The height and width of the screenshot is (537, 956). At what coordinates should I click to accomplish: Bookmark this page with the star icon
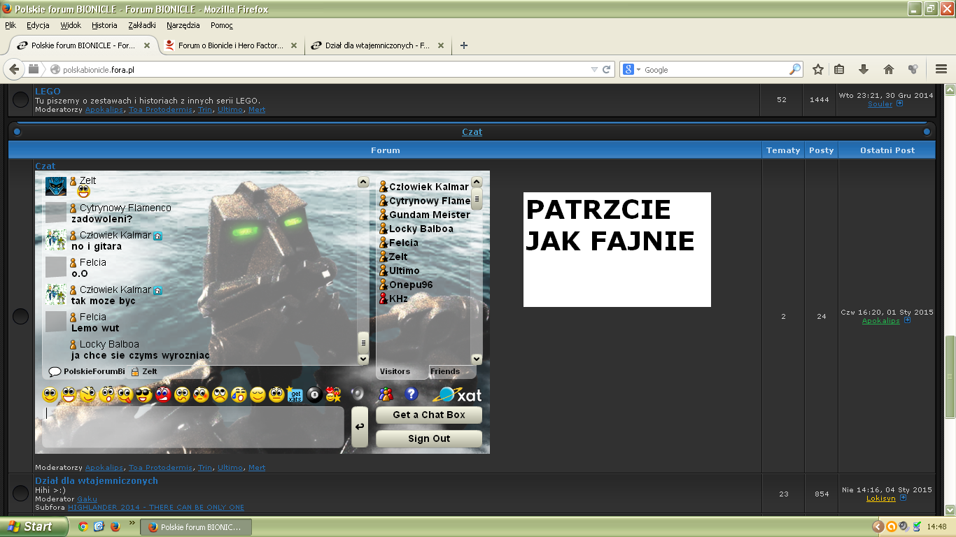pos(818,69)
